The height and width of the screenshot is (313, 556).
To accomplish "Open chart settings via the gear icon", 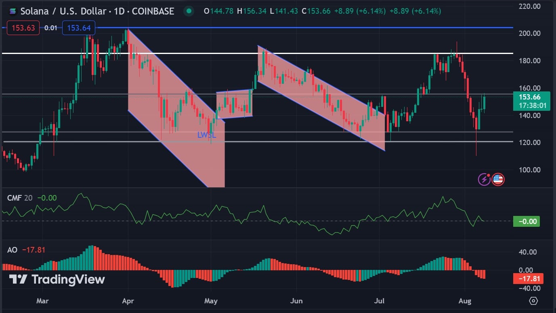I will coord(533,301).
